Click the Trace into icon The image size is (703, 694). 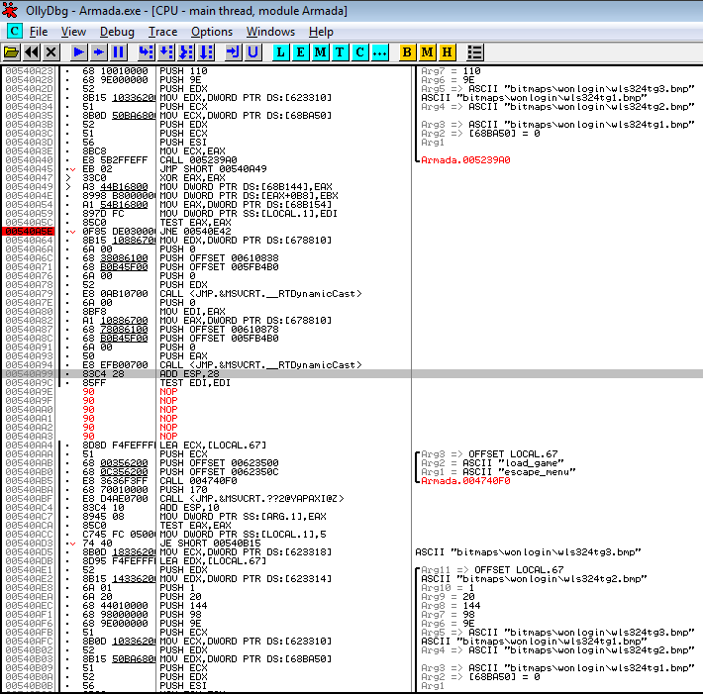186,52
